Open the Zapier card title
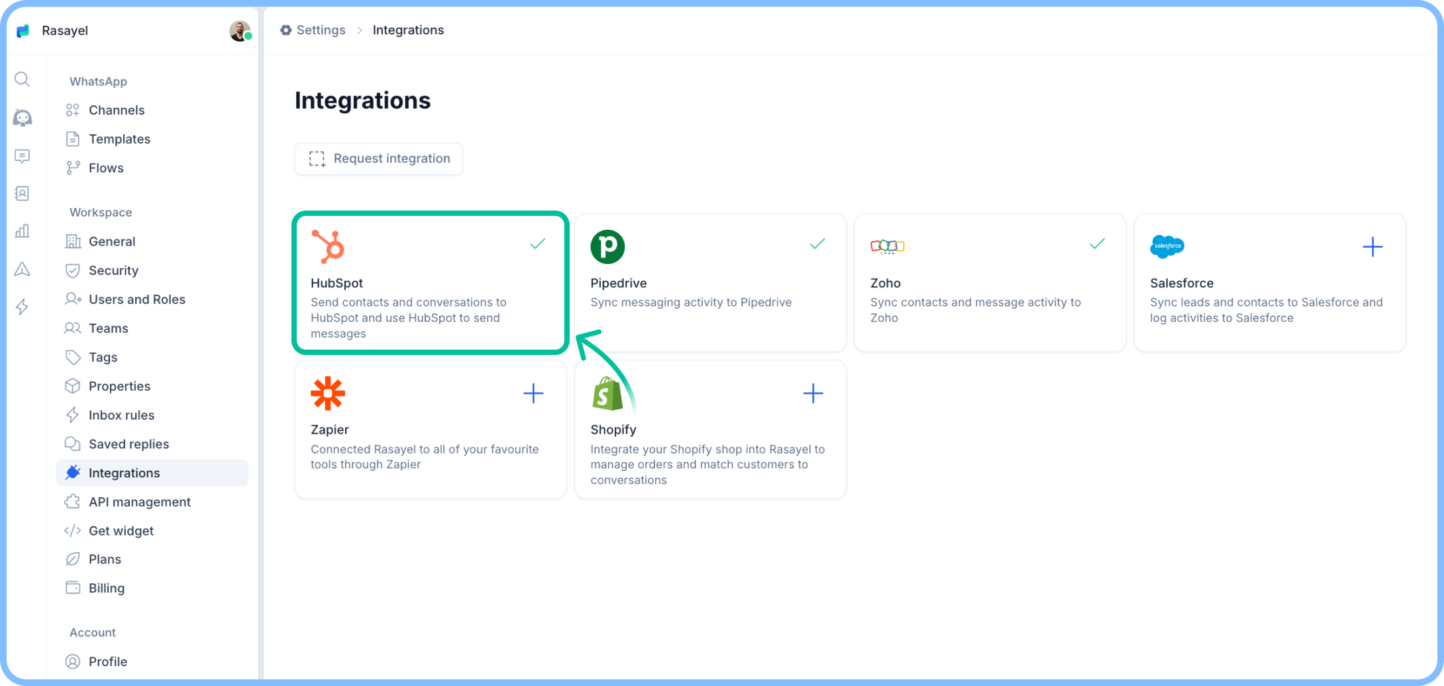Screen dimensions: 1444x686 click(x=330, y=429)
